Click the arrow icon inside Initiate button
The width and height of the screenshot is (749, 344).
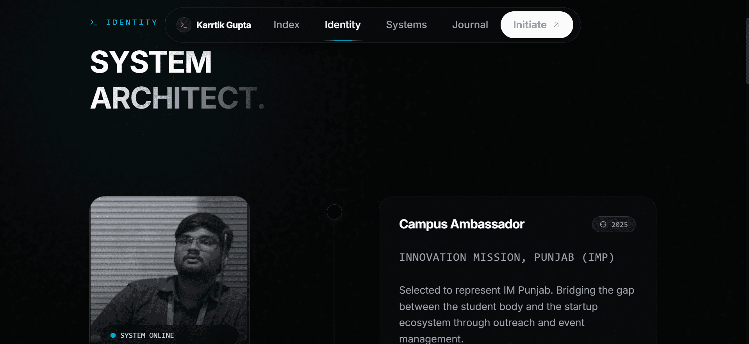[x=556, y=25]
